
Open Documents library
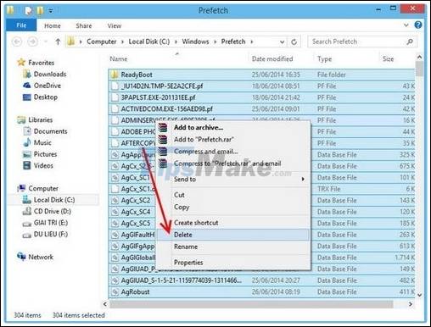(50, 131)
